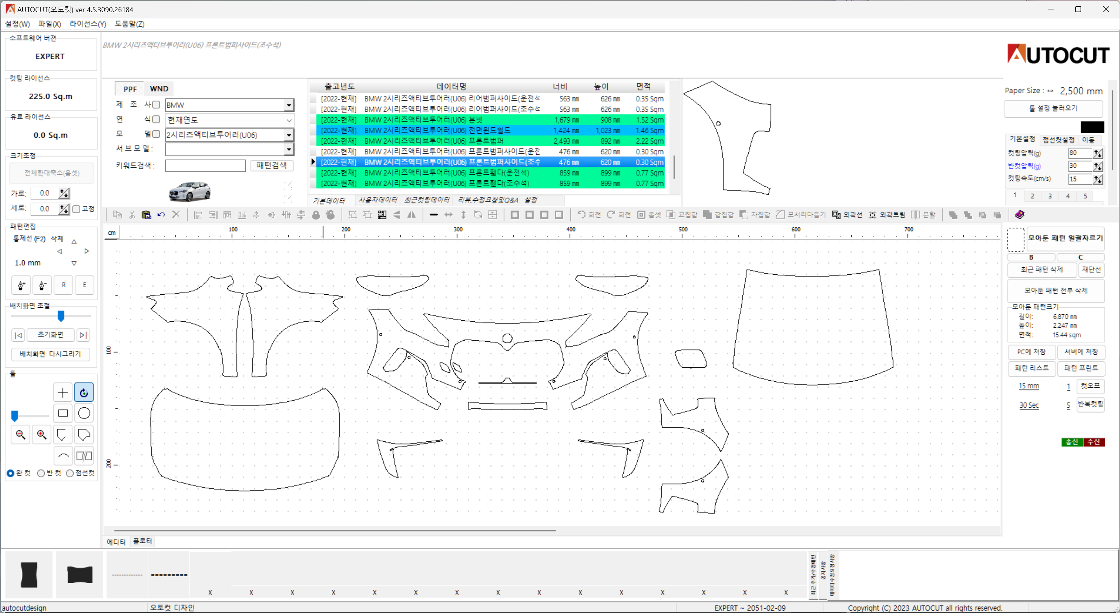The height and width of the screenshot is (613, 1120).
Task: Open the 라이선스(Y) menu
Action: tap(87, 24)
